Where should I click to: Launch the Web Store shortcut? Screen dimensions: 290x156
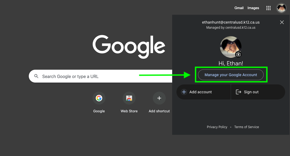coord(129,98)
